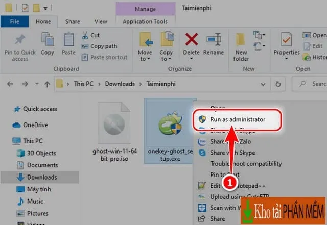Click the red Delete X icon

pos(191,39)
